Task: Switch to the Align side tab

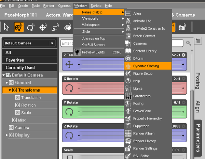Action: click(x=198, y=107)
